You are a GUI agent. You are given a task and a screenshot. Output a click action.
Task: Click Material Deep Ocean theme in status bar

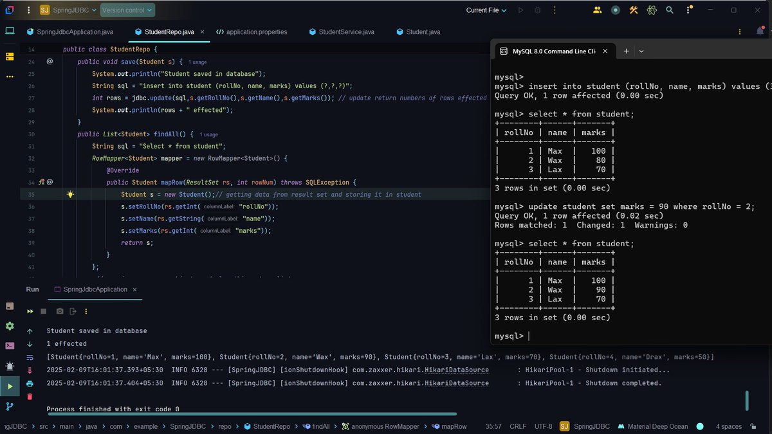653,426
